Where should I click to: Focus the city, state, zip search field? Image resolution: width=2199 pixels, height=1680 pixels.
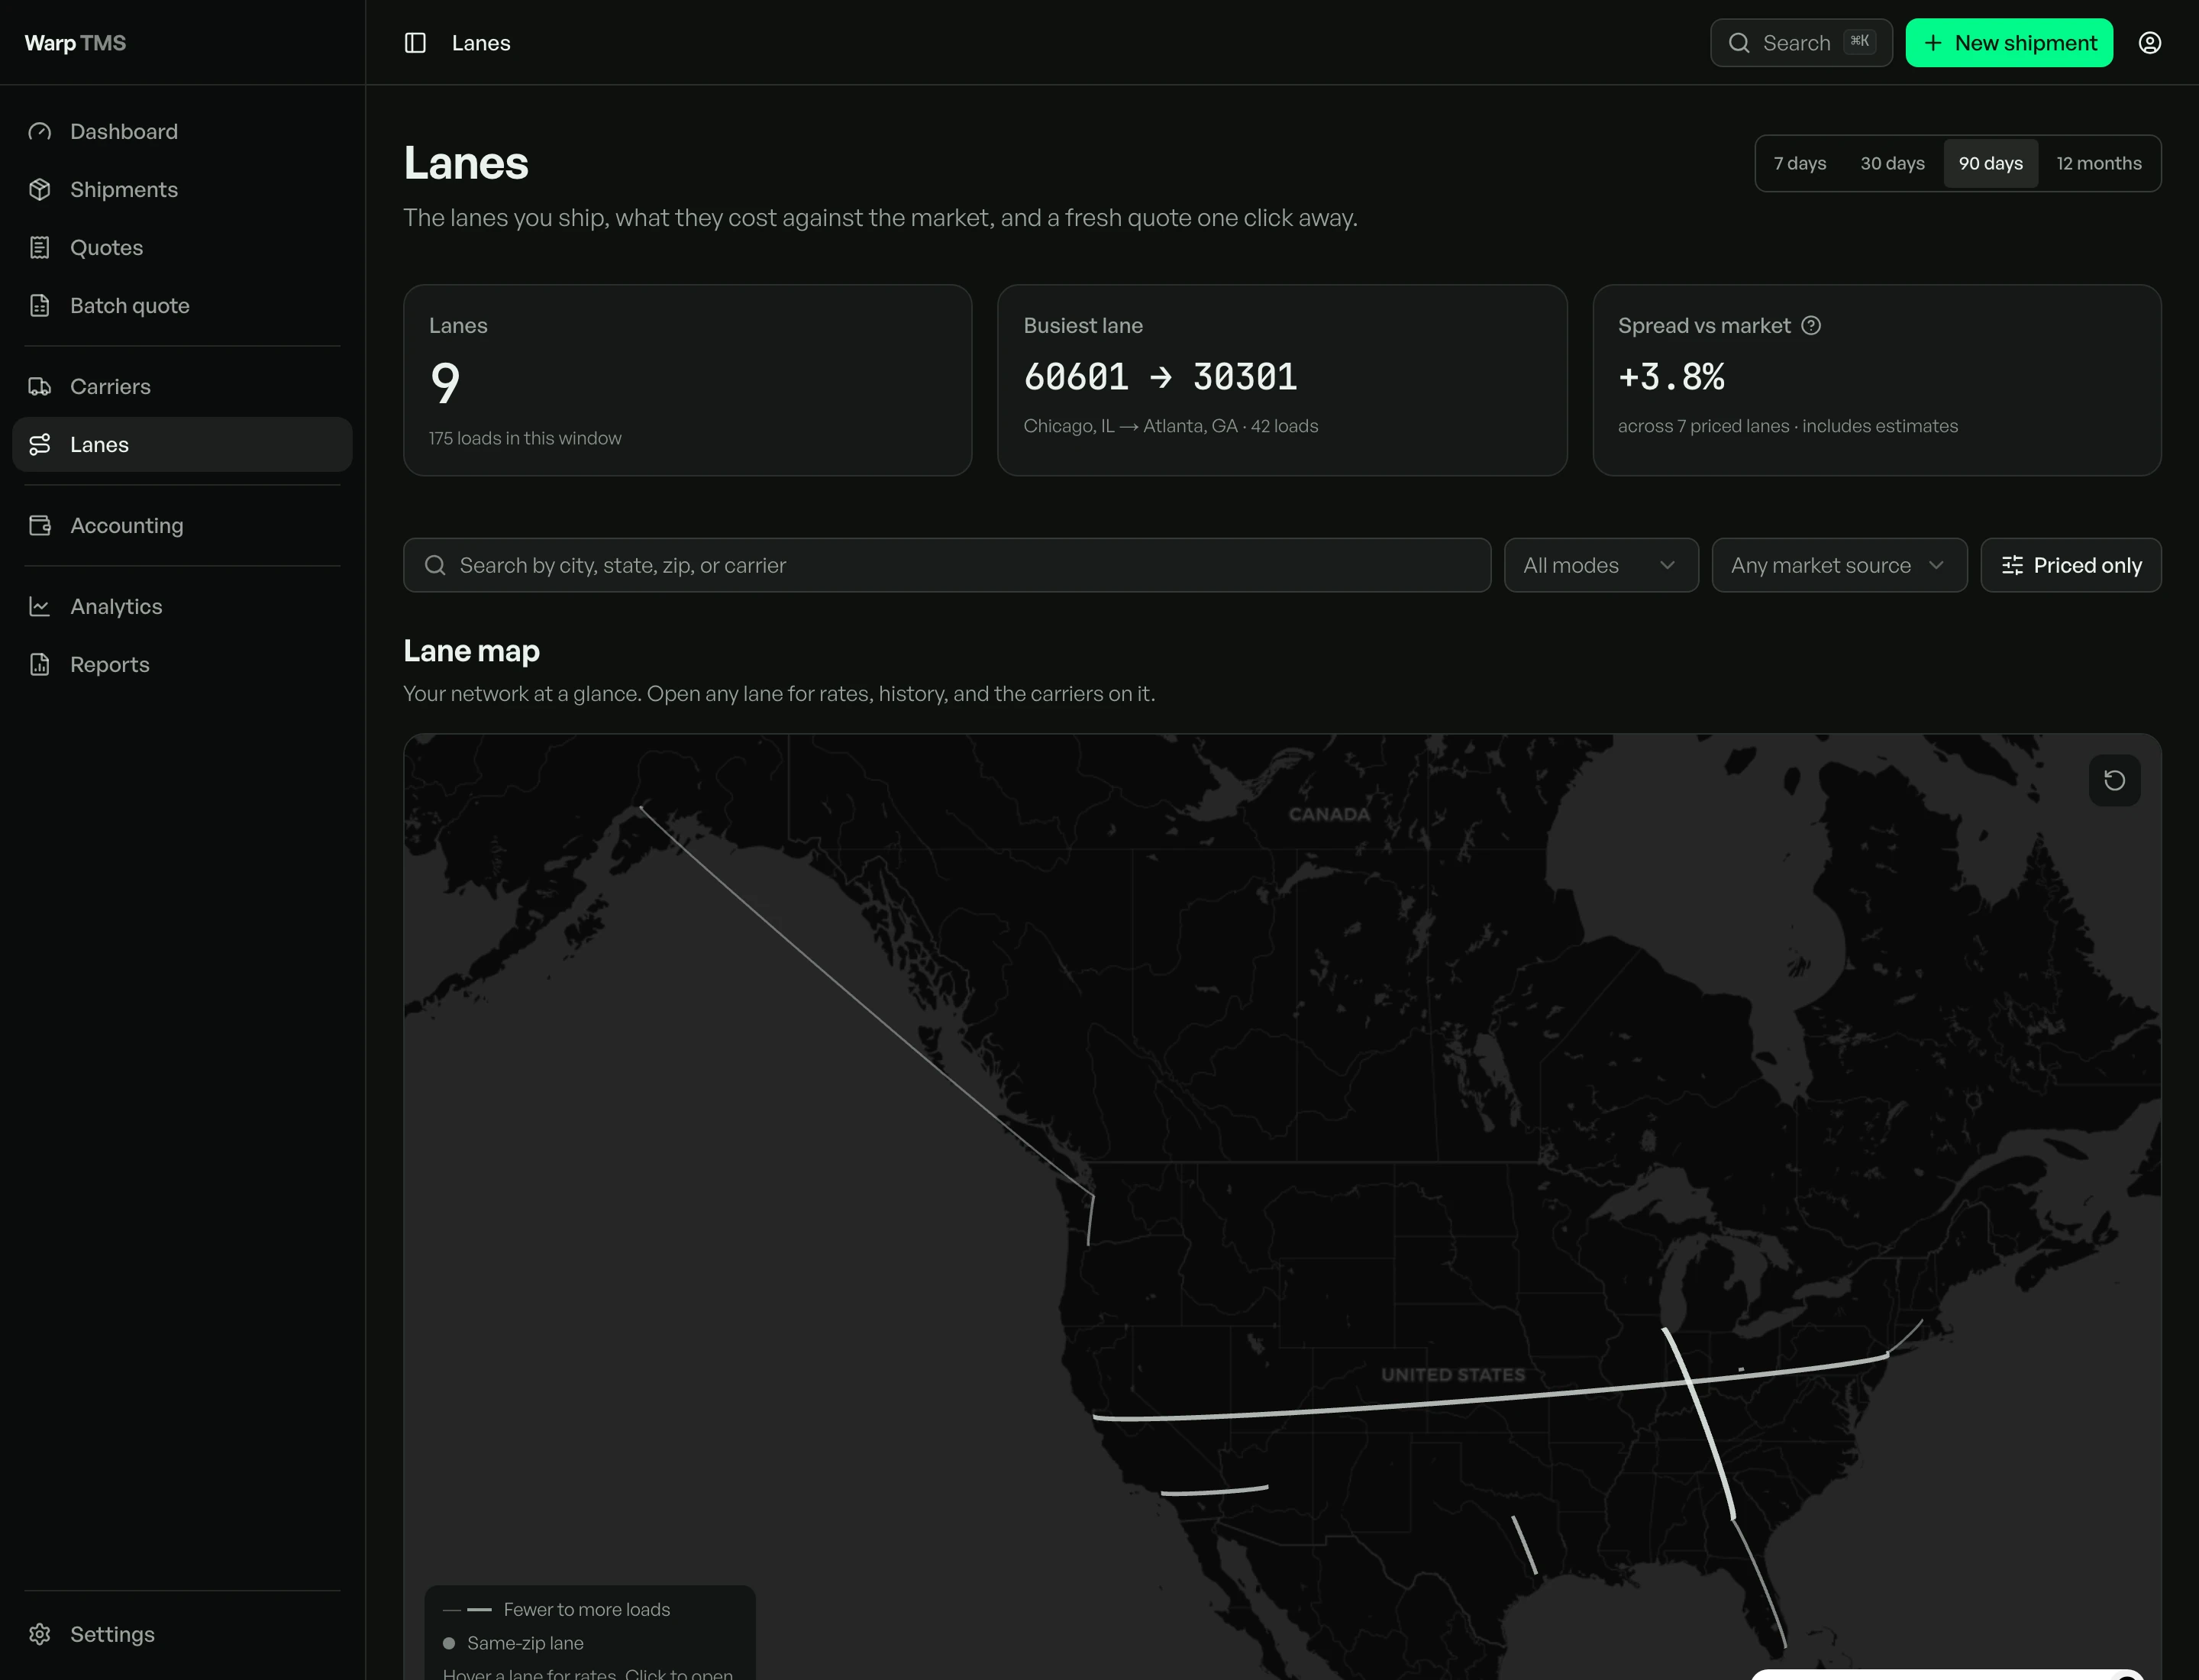947,566
